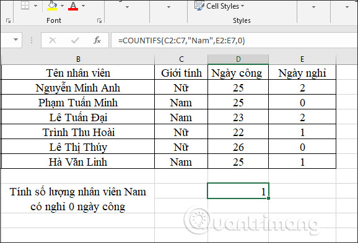Select Ngày nghỉ cell for Nguyễn Minh Anh
The width and height of the screenshot is (358, 243).
point(302,88)
